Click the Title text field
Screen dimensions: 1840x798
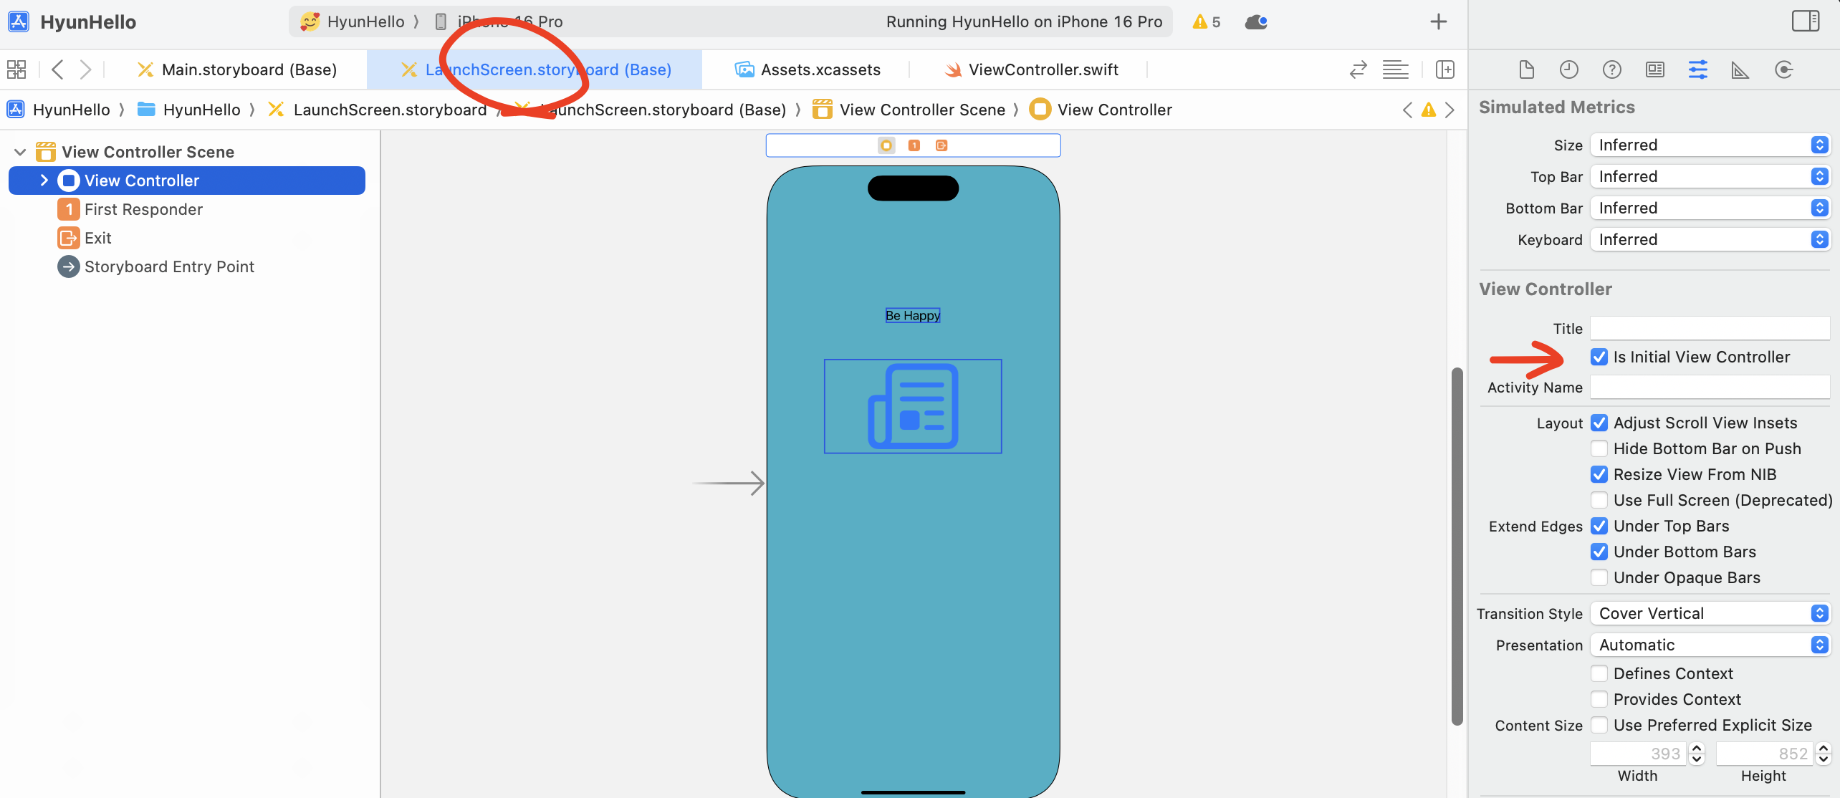(1709, 329)
